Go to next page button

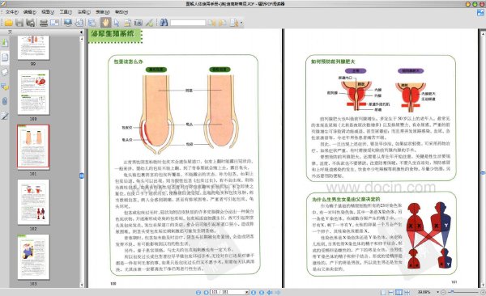(254, 292)
